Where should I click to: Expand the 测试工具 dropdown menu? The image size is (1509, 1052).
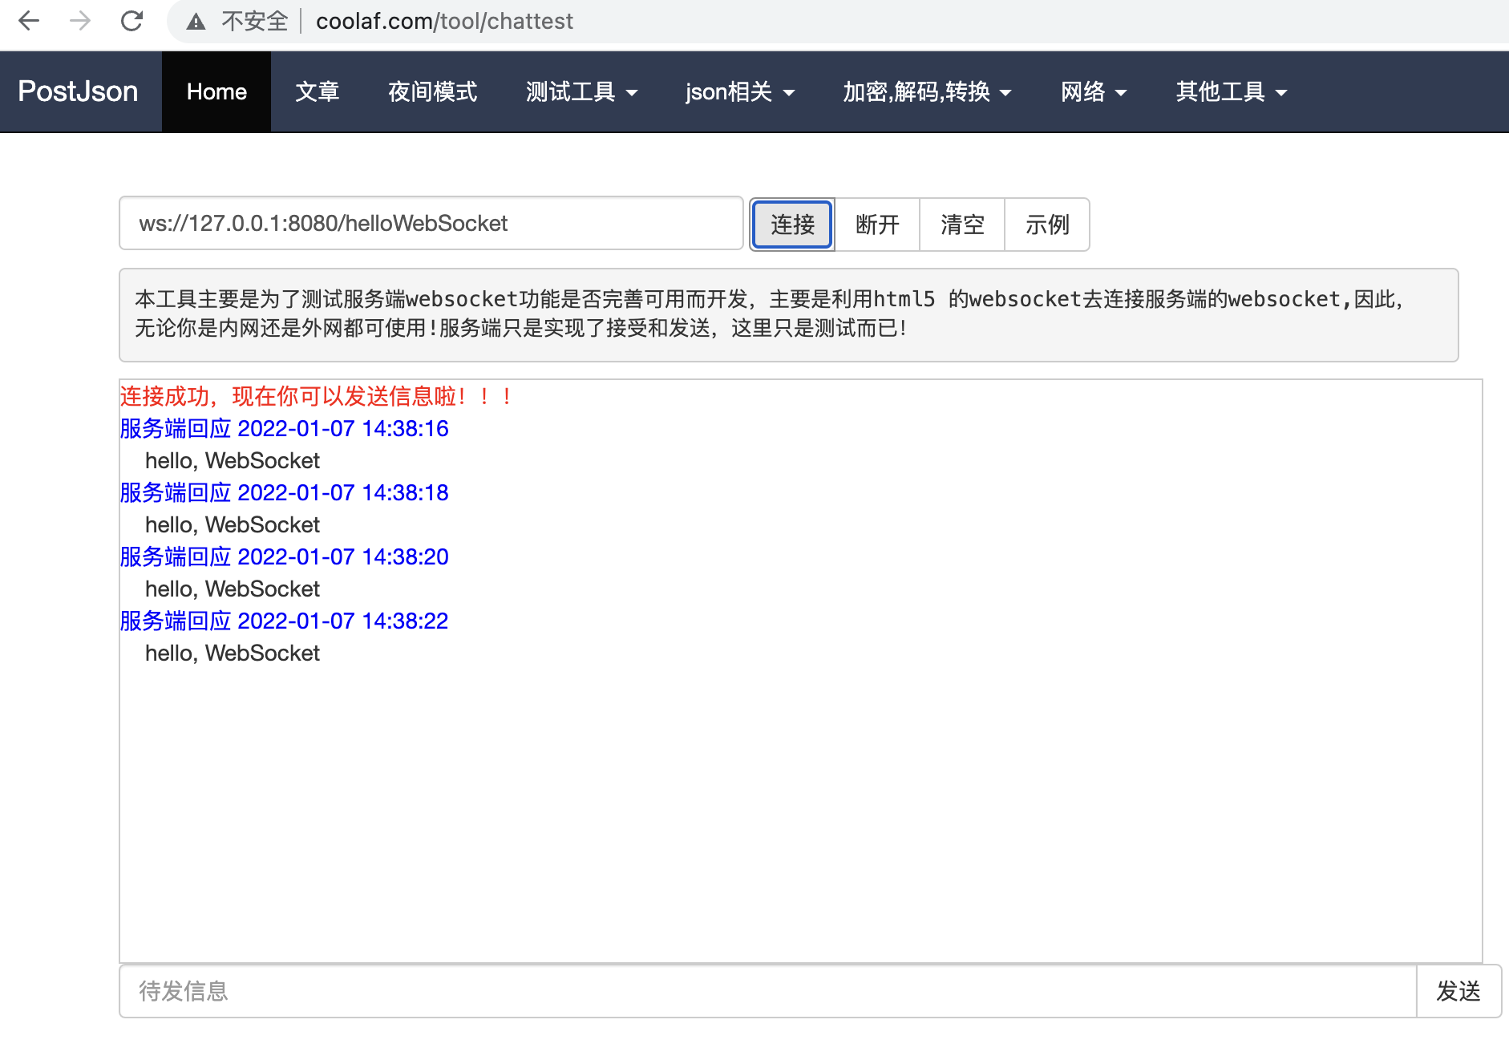(x=582, y=91)
